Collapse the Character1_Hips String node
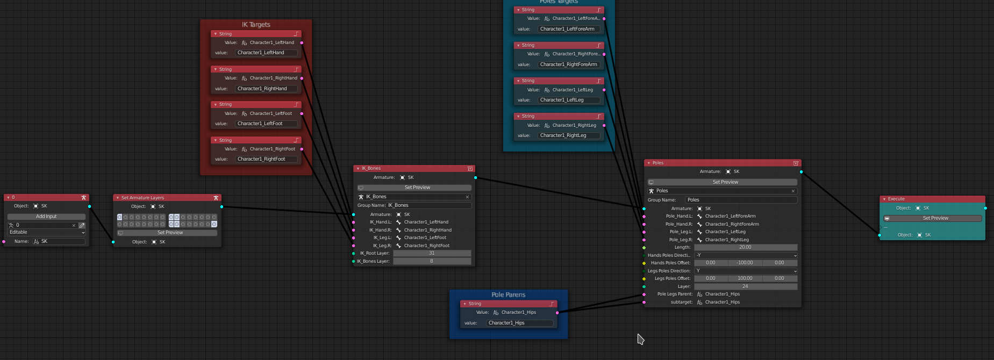This screenshot has width=994, height=360. point(465,304)
